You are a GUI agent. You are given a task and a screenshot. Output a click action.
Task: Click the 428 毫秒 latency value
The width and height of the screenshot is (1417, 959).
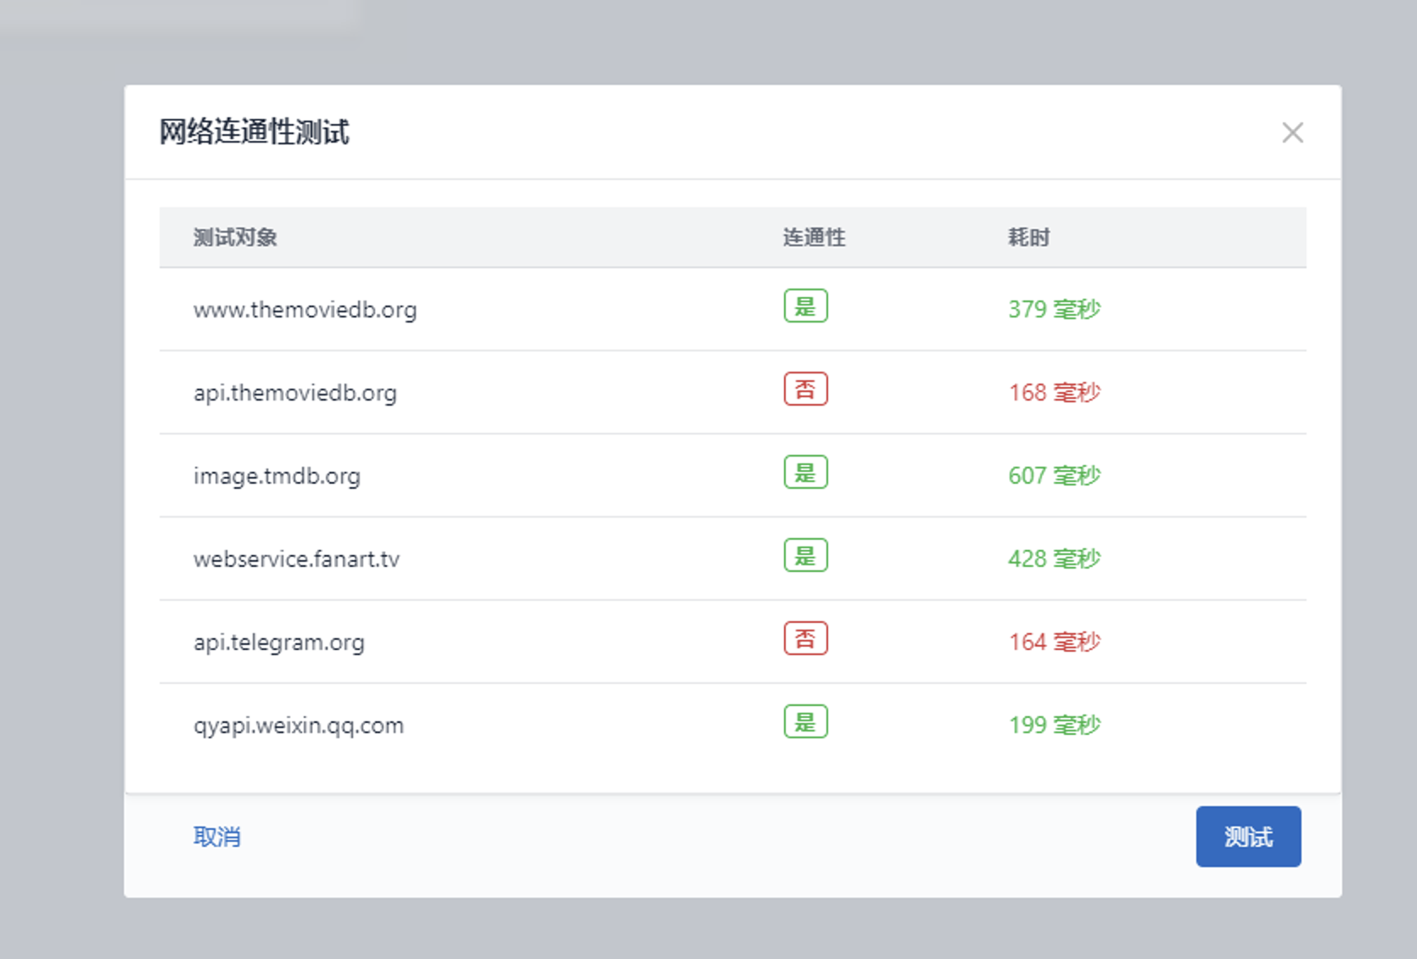[x=1055, y=558]
